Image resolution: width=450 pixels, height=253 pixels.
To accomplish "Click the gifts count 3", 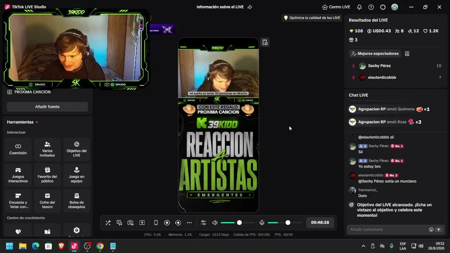I will [353, 40].
